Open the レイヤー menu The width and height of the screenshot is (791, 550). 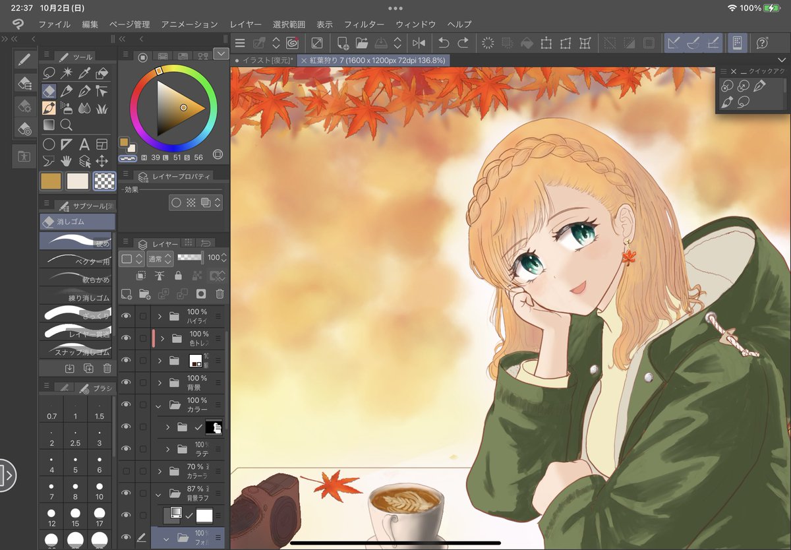(245, 24)
